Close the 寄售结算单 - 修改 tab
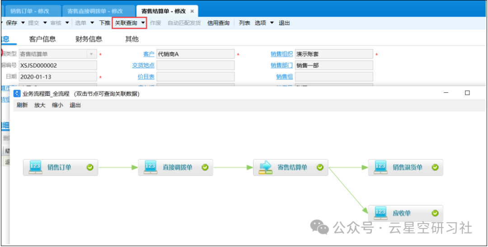488x247 pixels. (x=192, y=11)
